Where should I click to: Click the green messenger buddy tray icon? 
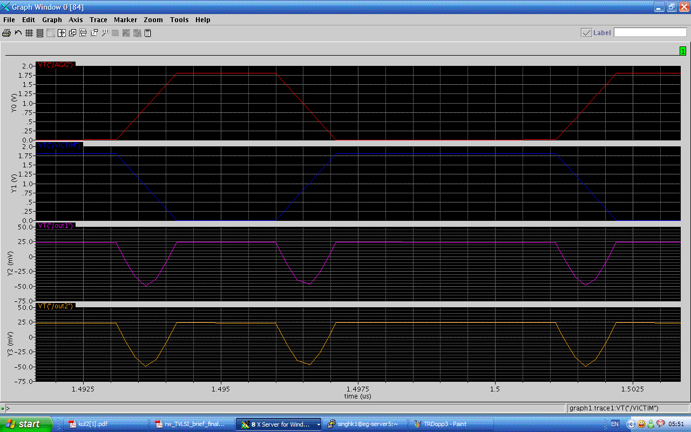tap(651, 424)
